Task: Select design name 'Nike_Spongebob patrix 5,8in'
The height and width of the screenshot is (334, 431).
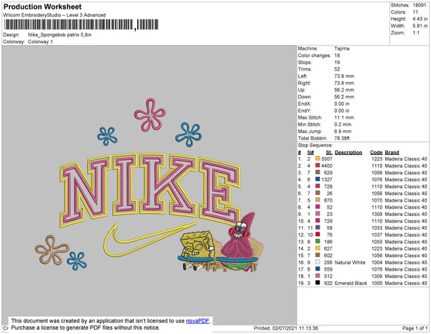Action: pos(60,35)
